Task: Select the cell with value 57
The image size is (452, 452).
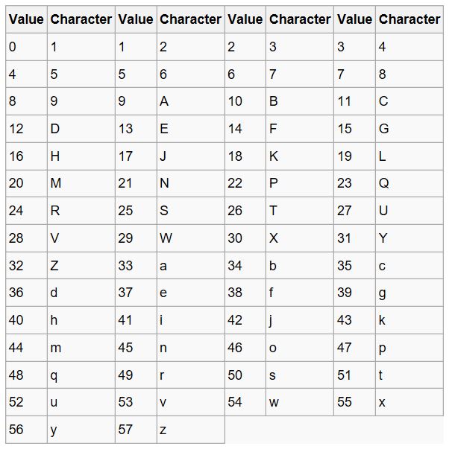Action: [x=135, y=430]
